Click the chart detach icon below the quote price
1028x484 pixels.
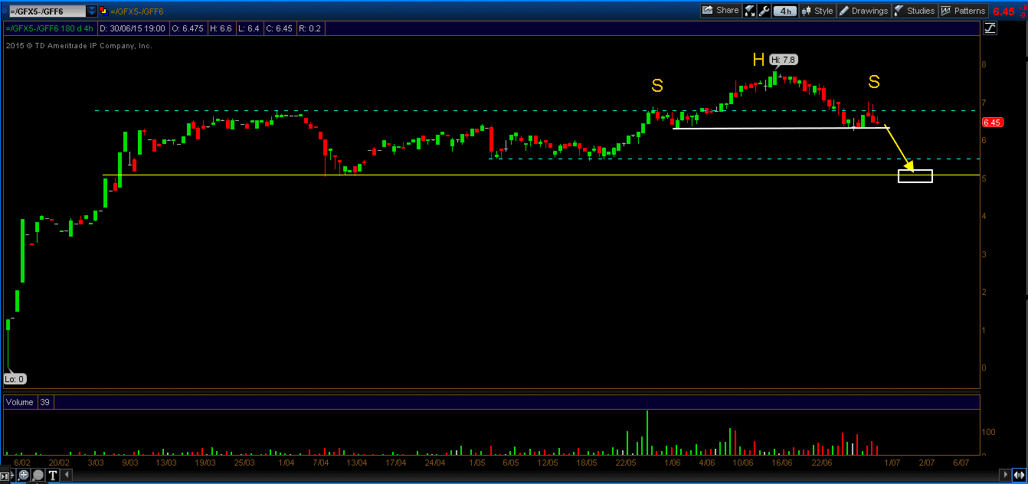tap(990, 28)
